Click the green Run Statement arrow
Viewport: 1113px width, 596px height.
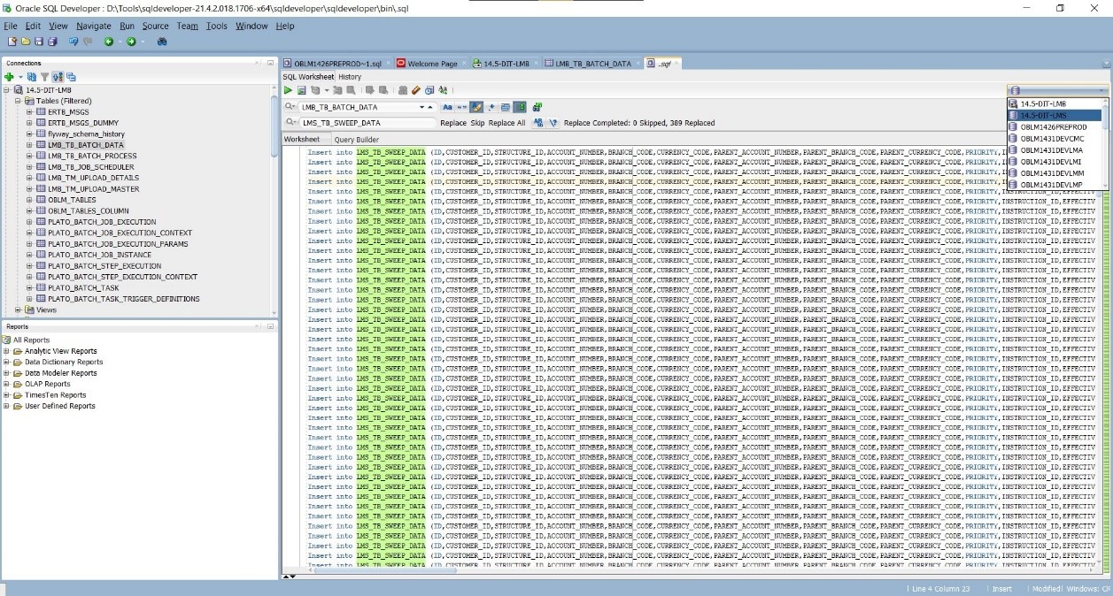[x=288, y=90]
